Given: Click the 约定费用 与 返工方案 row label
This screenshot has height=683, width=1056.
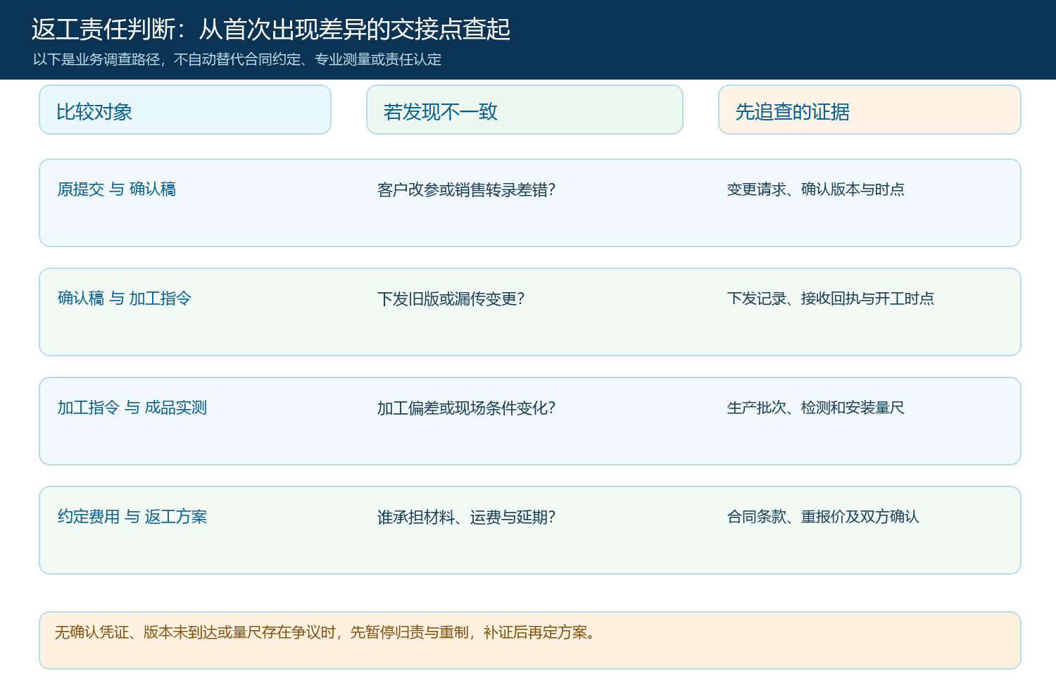Looking at the screenshot, I should 132,517.
